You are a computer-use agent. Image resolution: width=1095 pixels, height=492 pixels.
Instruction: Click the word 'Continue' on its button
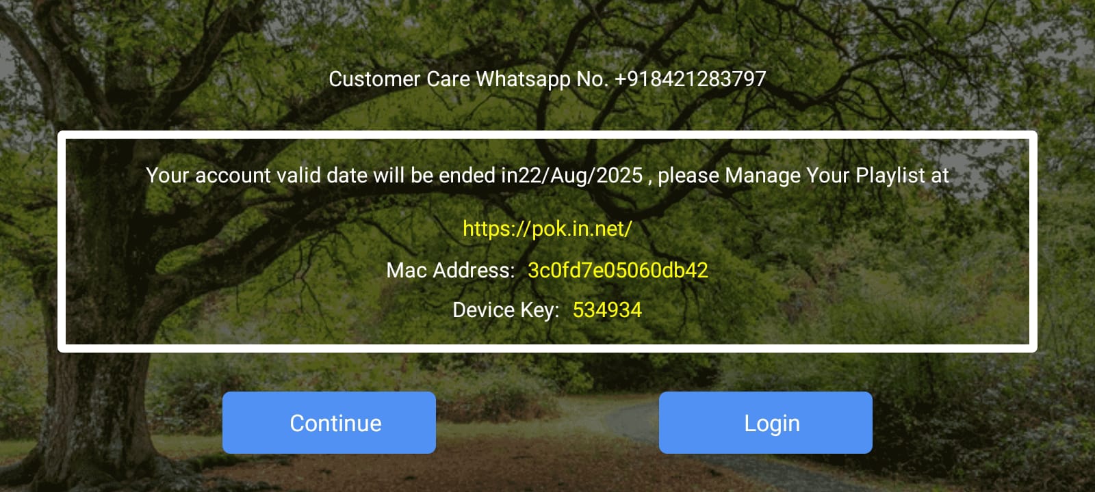(335, 423)
